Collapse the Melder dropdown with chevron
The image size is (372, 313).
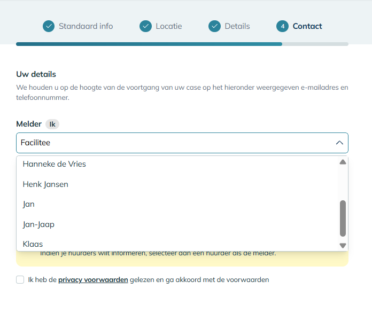[x=339, y=143]
